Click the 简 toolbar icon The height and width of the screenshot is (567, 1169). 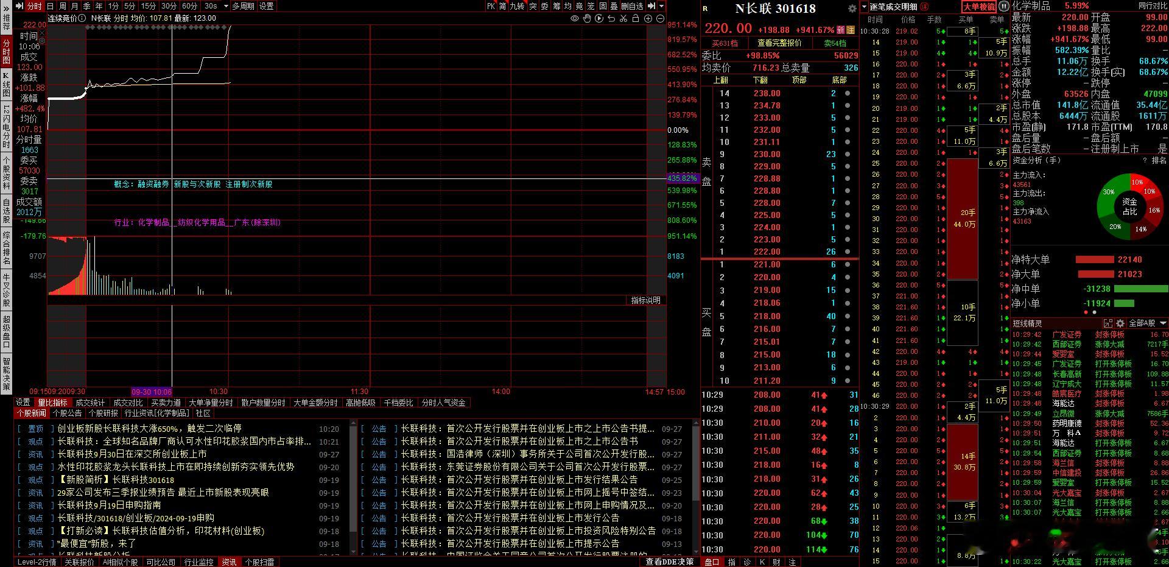click(503, 6)
